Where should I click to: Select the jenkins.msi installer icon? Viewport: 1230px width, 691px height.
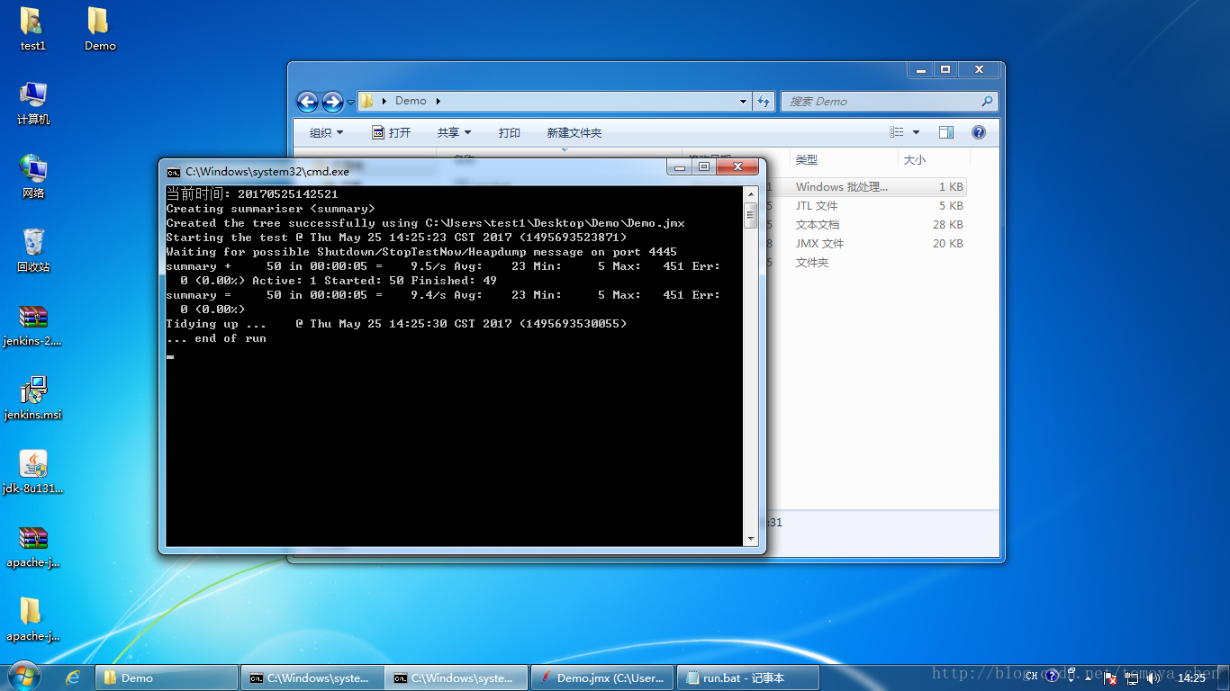click(x=32, y=399)
